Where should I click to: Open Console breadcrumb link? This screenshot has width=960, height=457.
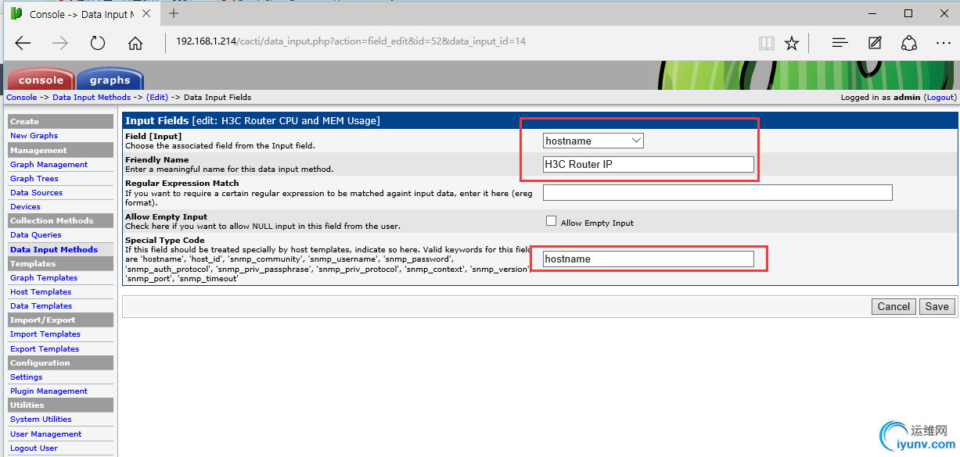tap(22, 97)
